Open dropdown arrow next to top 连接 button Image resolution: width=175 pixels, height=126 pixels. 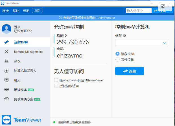click(x=170, y=11)
